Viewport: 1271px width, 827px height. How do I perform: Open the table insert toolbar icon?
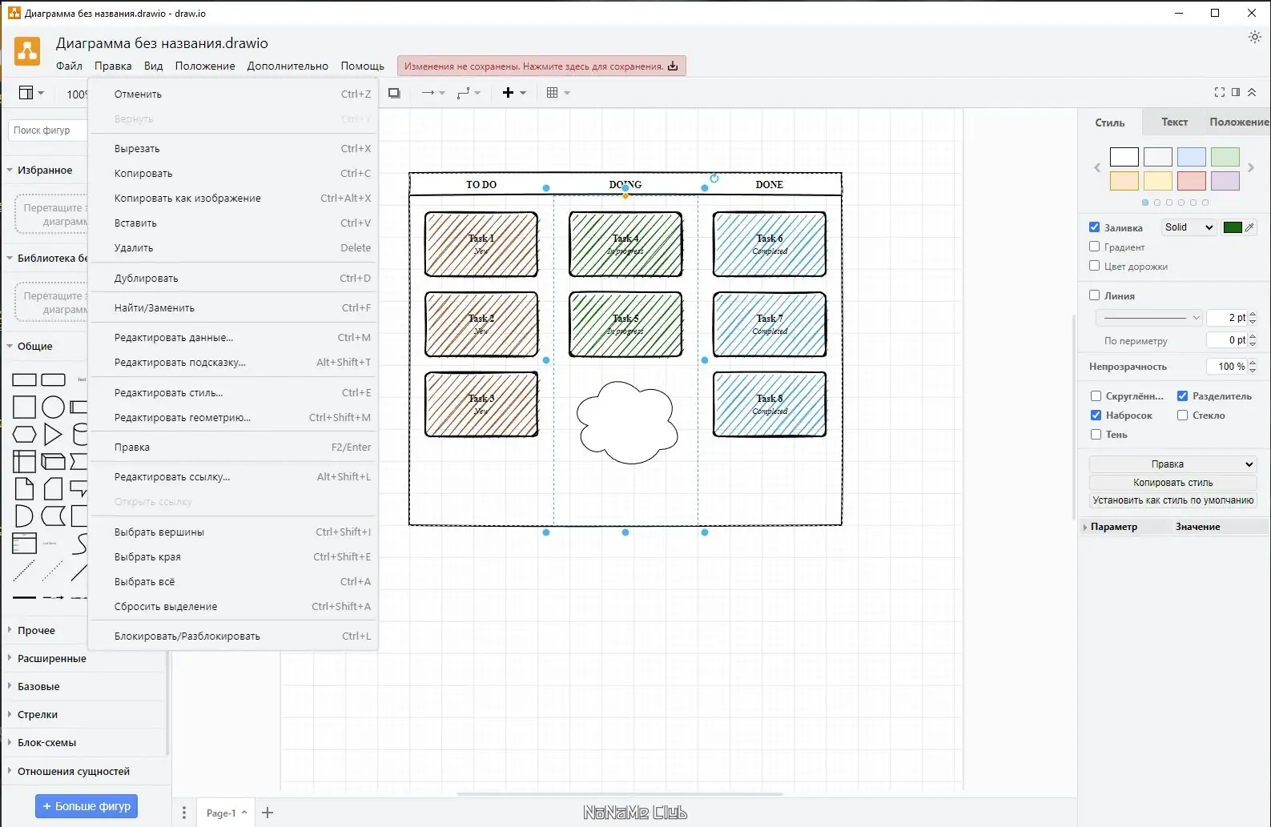[x=557, y=93]
